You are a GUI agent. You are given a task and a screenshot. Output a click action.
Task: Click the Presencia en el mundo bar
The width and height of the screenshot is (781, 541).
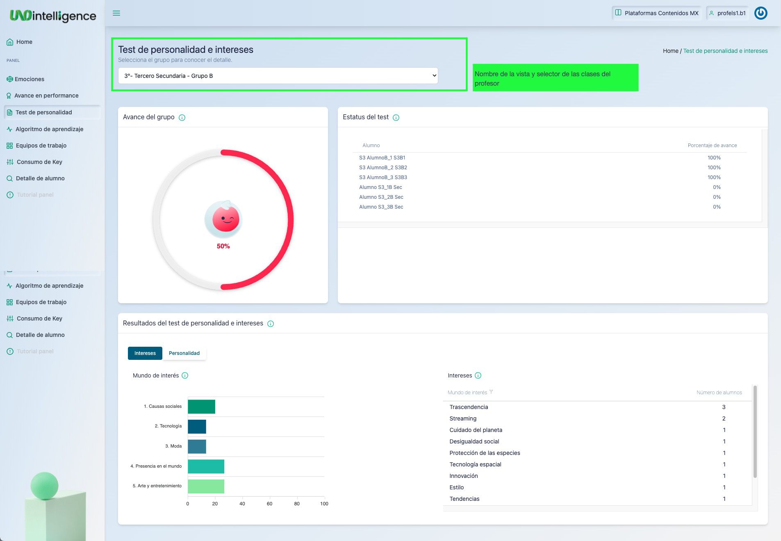click(x=206, y=466)
